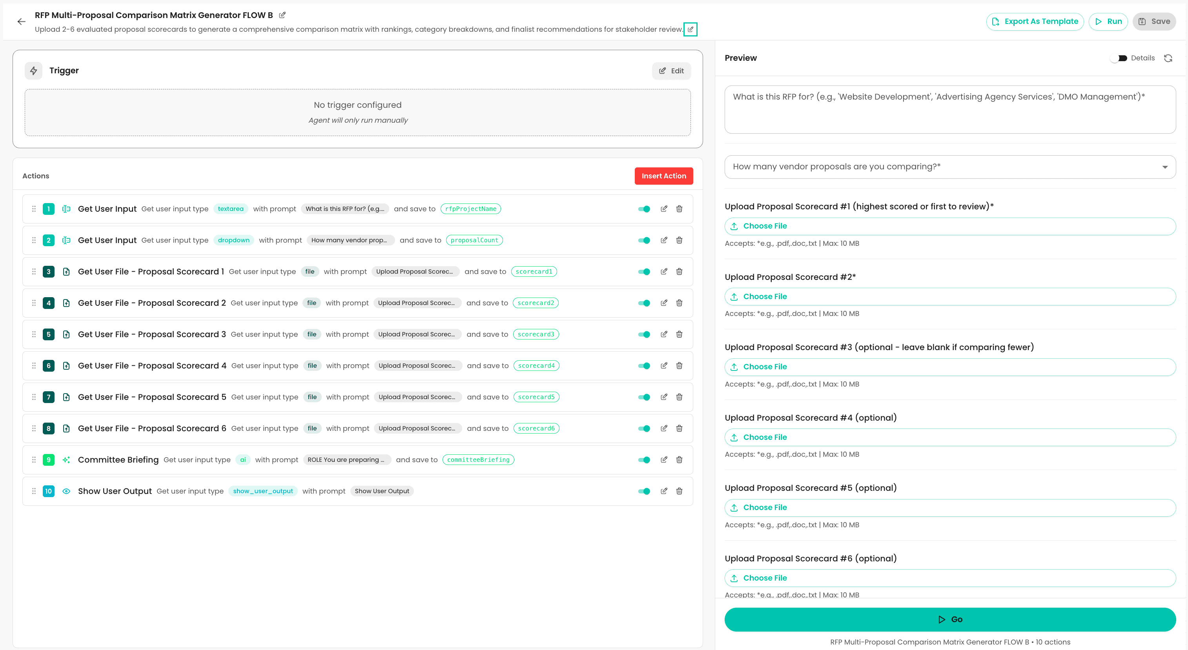Disable action 1 rfpProjectName toggle

[x=644, y=209]
